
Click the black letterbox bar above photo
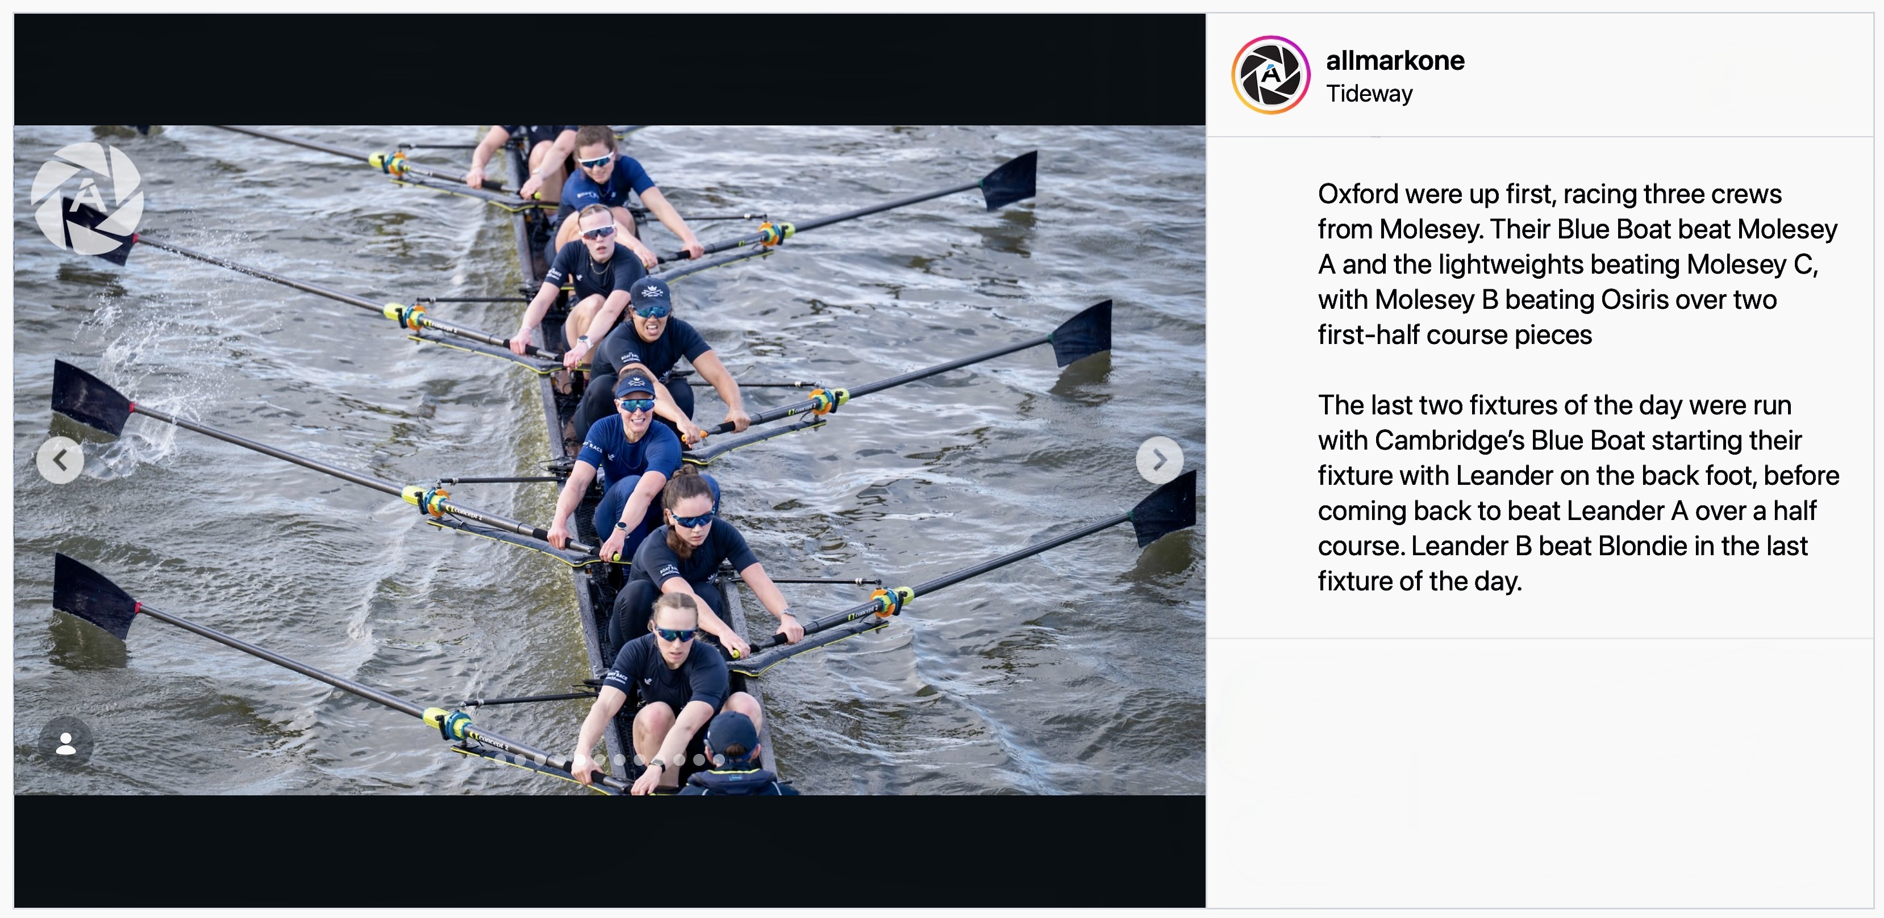609,69
